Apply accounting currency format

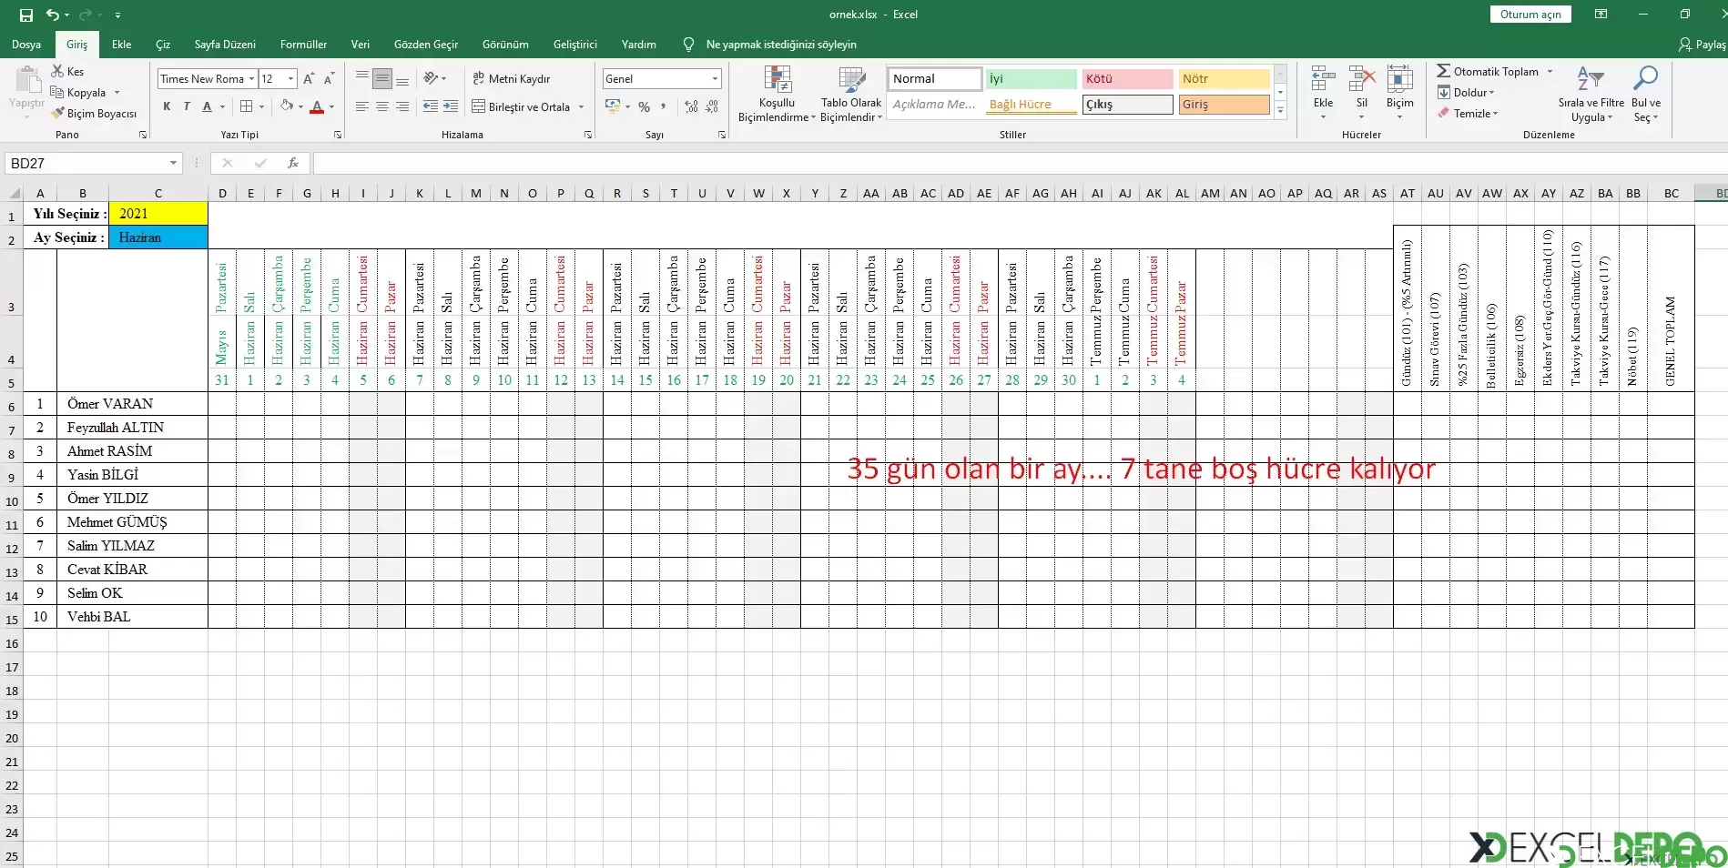click(613, 106)
